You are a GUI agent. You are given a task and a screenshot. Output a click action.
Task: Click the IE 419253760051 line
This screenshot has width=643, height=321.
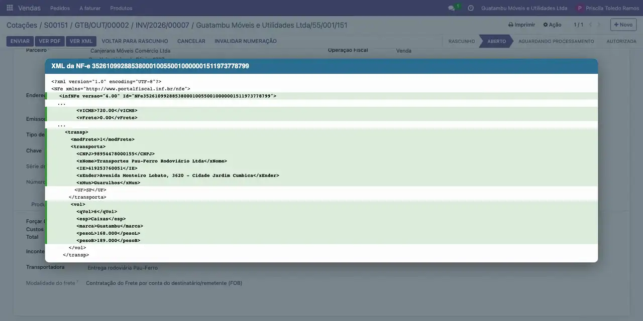[x=106, y=169]
